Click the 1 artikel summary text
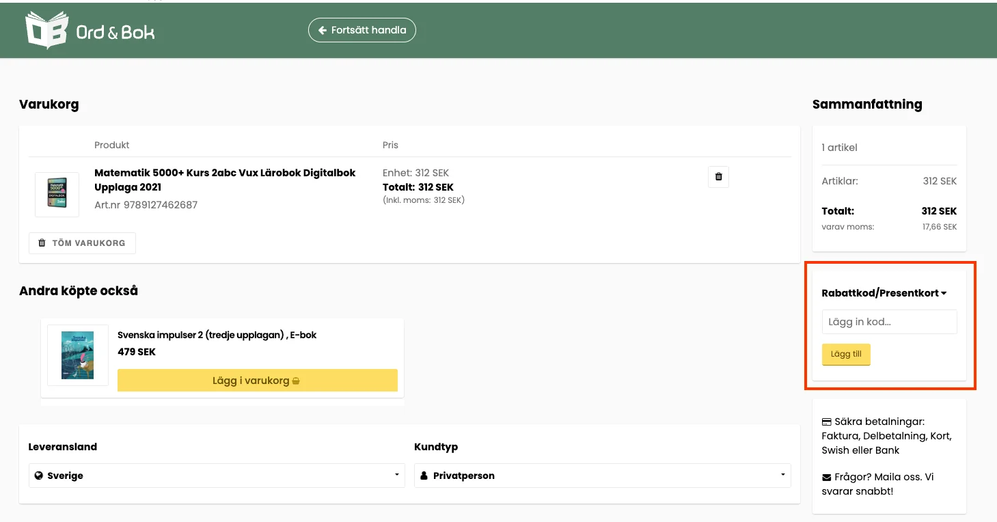The width and height of the screenshot is (997, 522). [x=839, y=148]
